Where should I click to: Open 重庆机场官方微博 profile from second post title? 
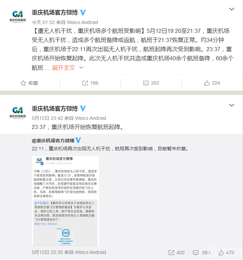(x=55, y=109)
